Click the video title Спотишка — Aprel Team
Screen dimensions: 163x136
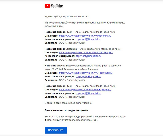pyautogui.click(x=93, y=49)
